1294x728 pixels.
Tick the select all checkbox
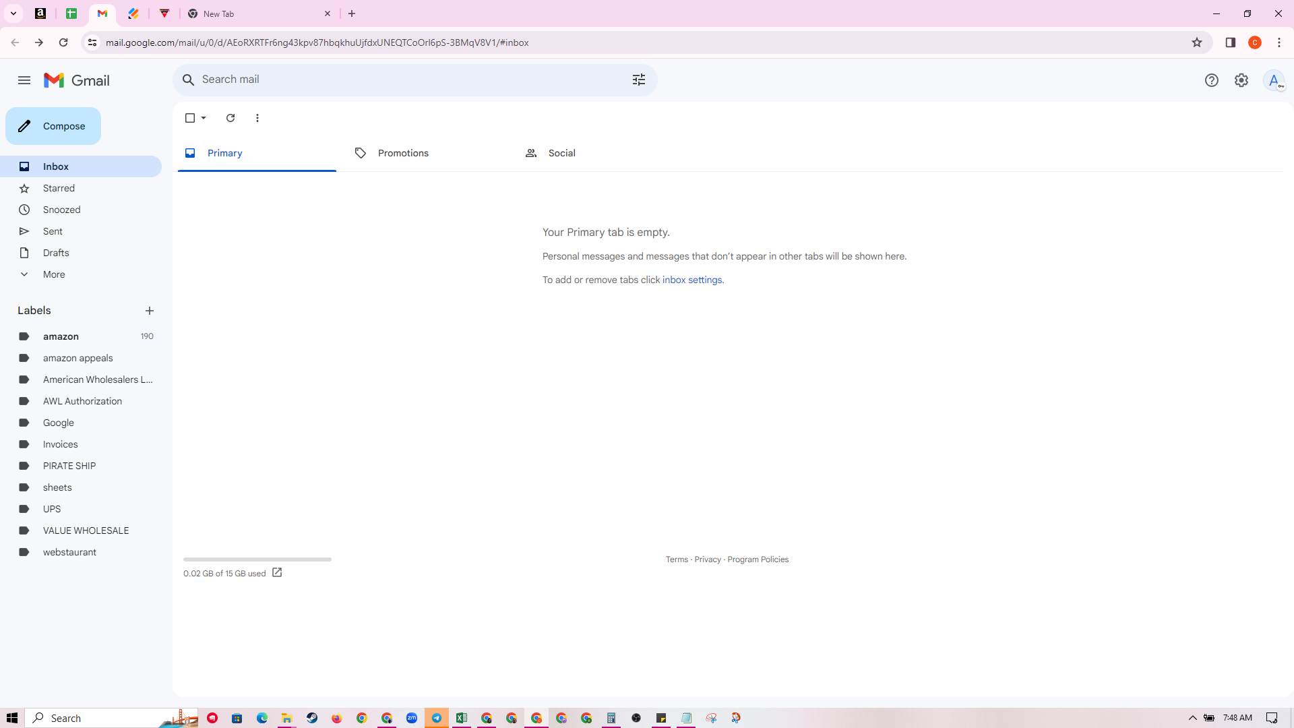point(190,118)
